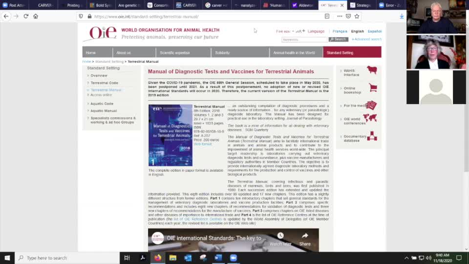Show site security padlock info
The width and height of the screenshot is (469, 264).
point(89,17)
